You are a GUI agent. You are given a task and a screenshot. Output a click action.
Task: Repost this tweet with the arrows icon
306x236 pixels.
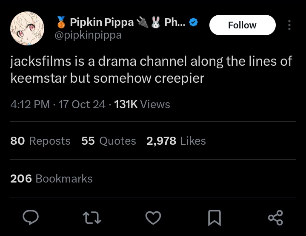coord(92,217)
